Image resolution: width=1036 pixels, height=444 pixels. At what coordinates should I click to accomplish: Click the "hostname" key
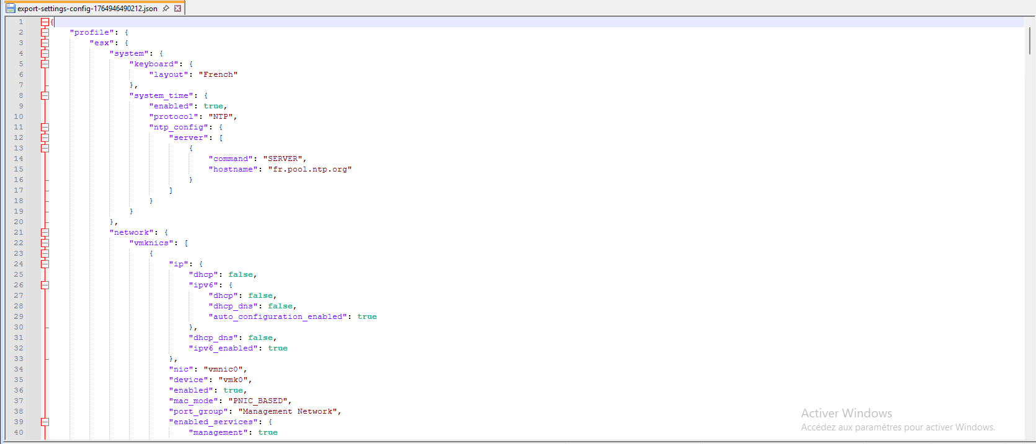tap(233, 169)
